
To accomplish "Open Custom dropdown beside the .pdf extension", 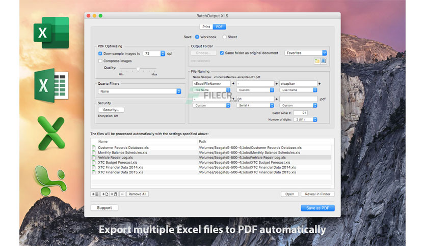I will point(298,105).
